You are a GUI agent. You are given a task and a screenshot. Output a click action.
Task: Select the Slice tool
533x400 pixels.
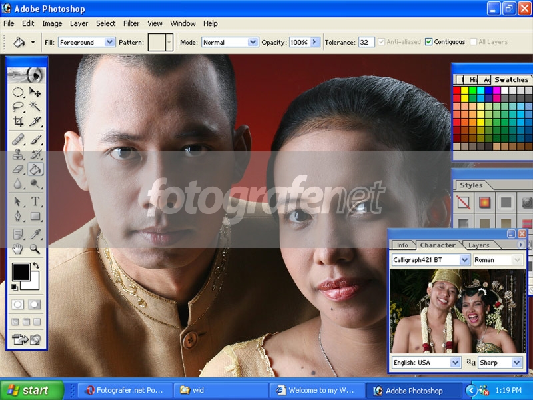coord(35,121)
